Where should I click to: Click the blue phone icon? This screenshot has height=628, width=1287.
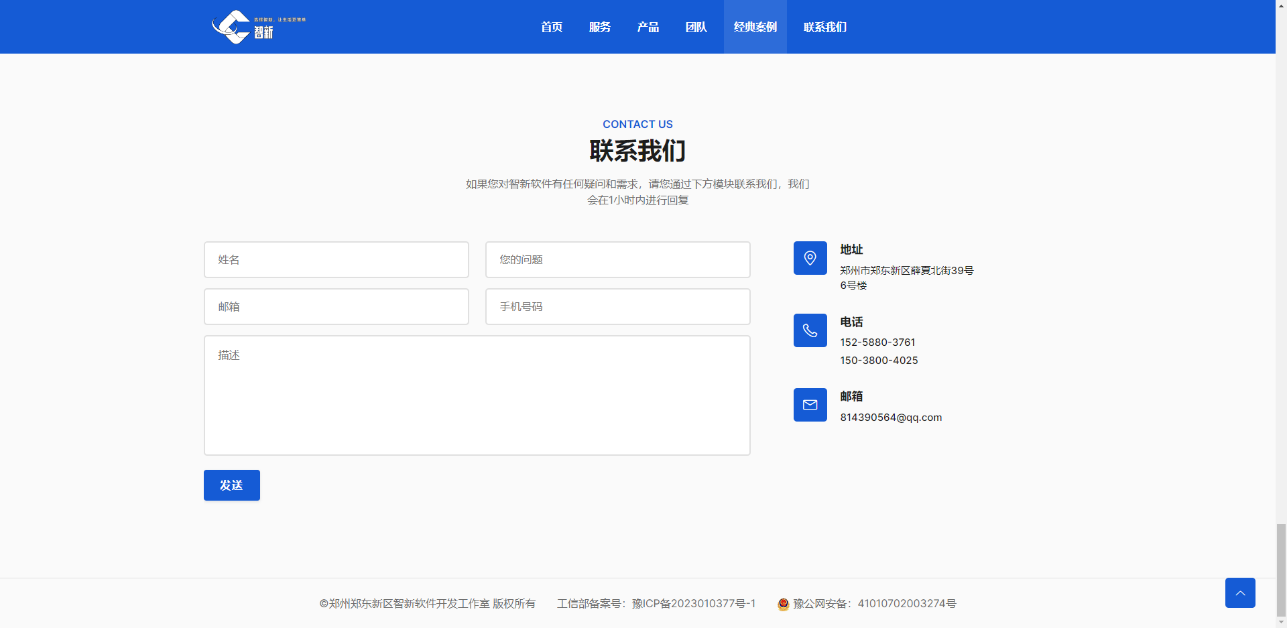click(810, 330)
